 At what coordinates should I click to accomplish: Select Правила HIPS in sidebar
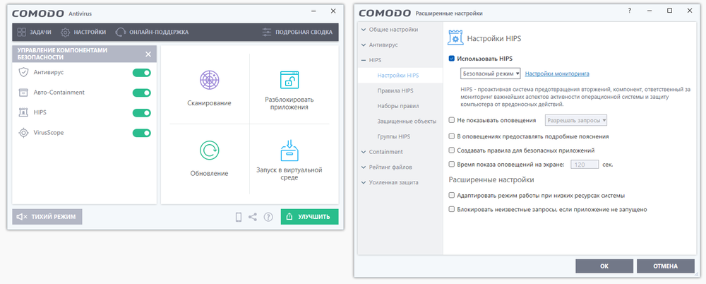click(400, 90)
